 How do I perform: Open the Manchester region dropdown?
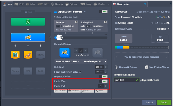pos(130,4)
